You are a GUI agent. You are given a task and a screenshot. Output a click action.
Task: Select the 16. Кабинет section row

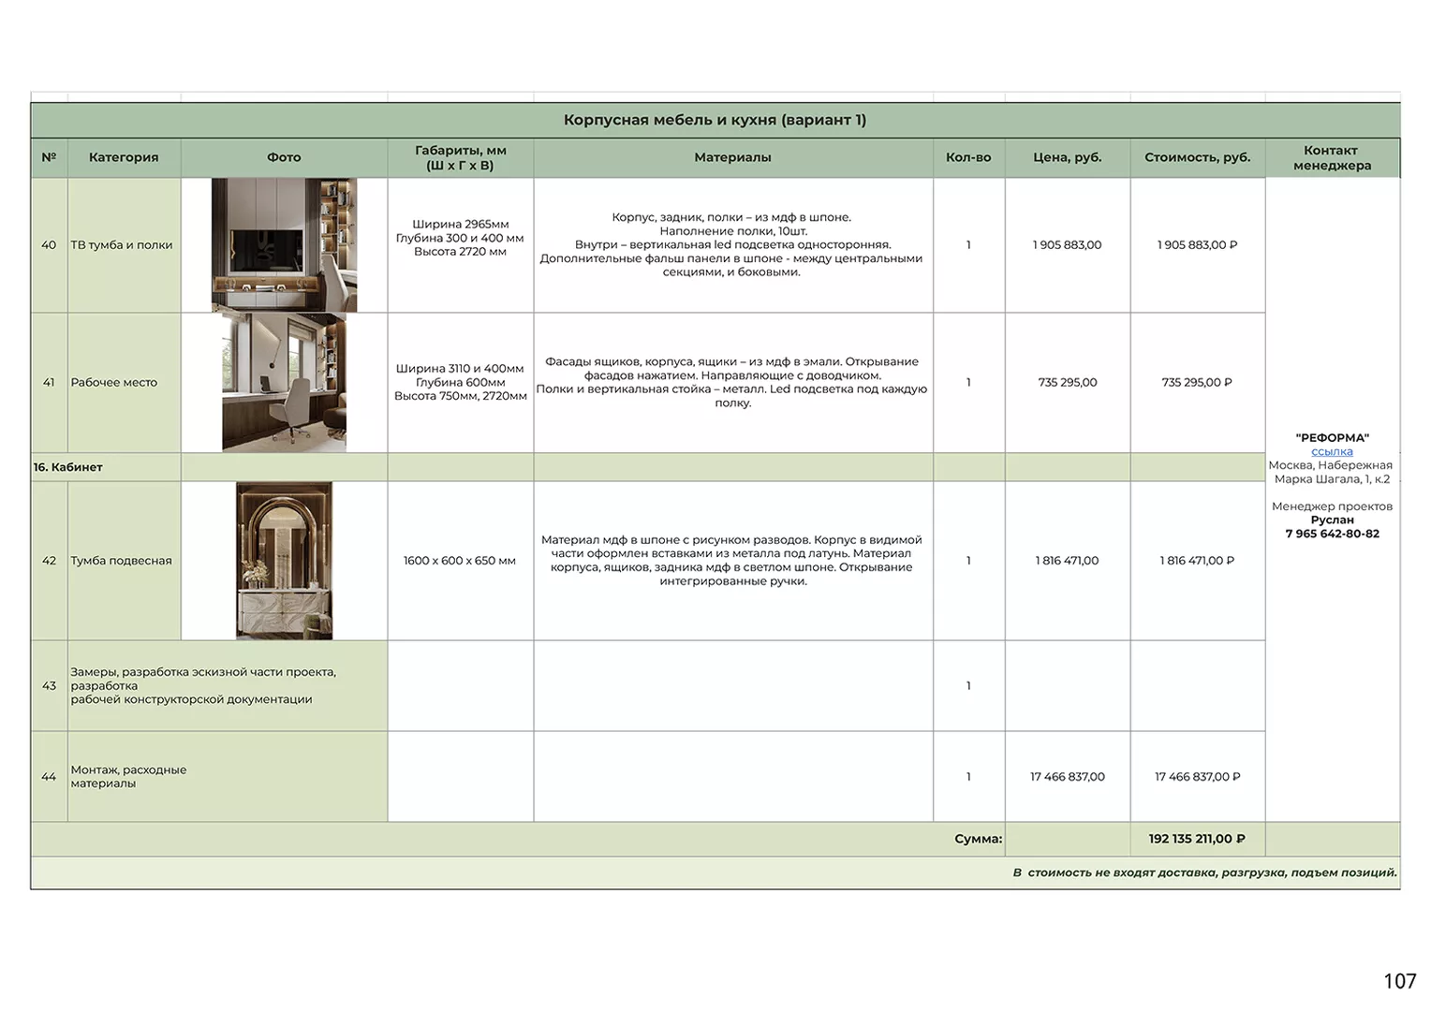click(648, 467)
